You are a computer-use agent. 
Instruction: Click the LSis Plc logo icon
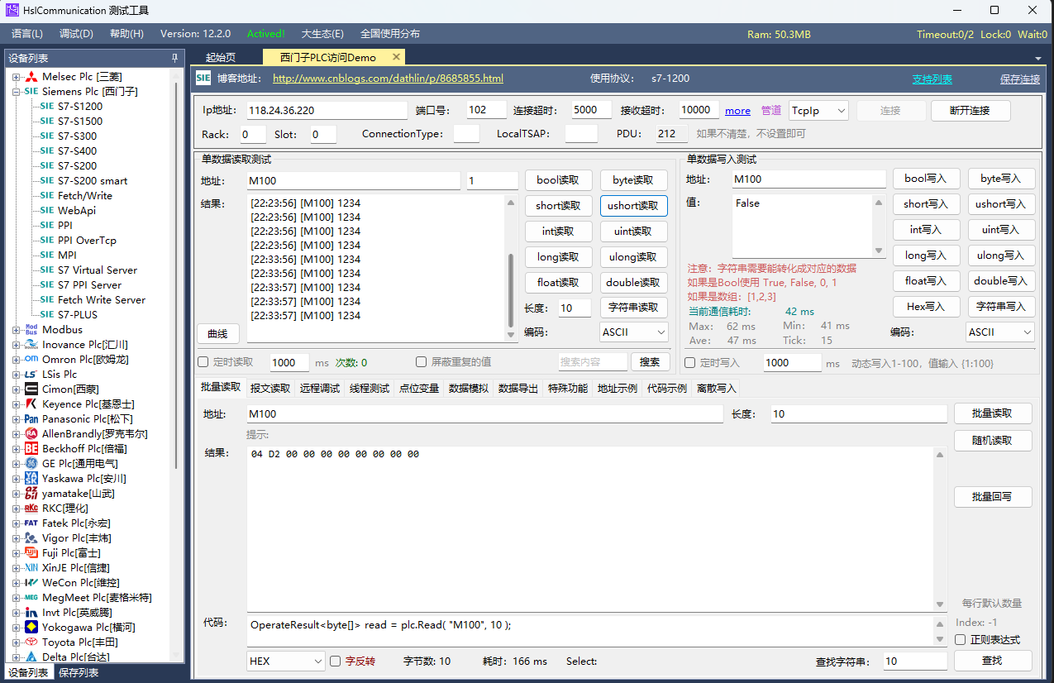(x=31, y=375)
